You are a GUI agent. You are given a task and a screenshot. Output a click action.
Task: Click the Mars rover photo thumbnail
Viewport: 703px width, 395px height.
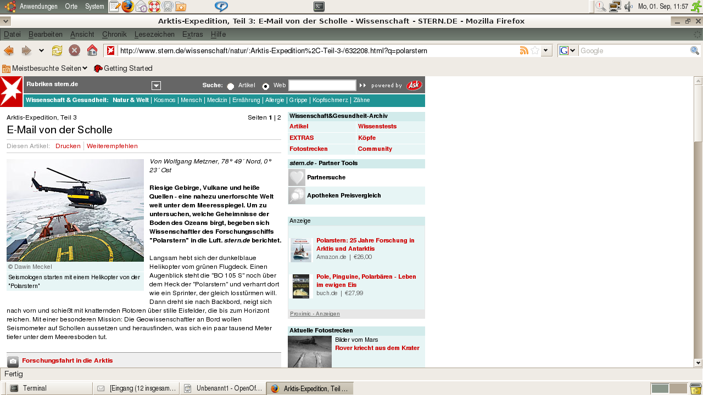coord(310,352)
